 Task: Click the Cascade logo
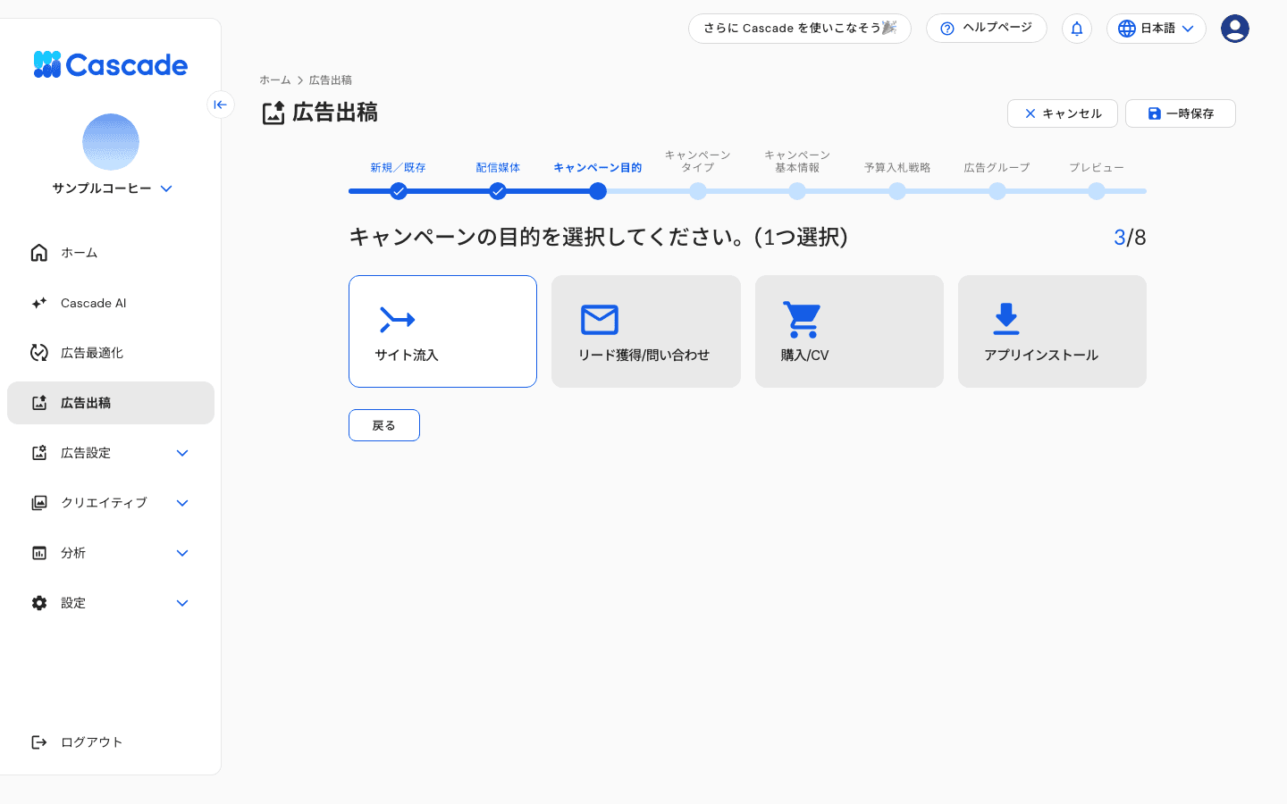tap(110, 64)
